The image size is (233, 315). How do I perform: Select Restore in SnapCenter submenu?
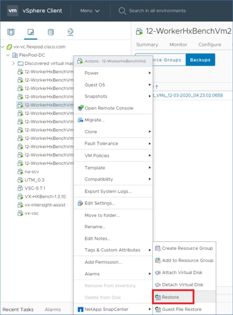coord(184,297)
